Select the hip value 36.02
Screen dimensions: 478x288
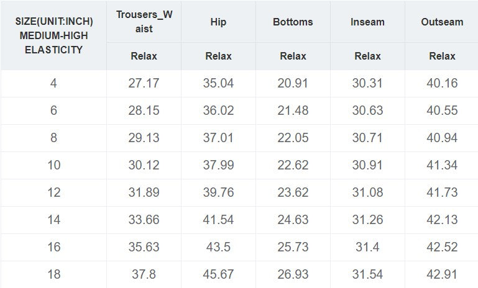point(218,110)
